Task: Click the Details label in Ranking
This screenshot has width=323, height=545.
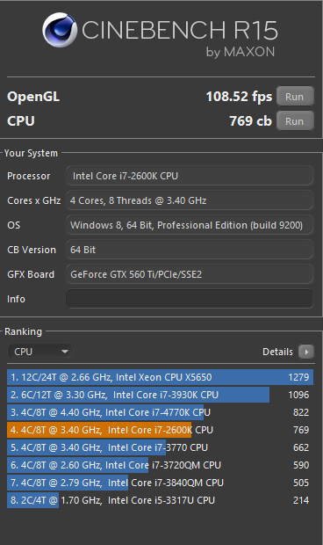Action: [277, 352]
